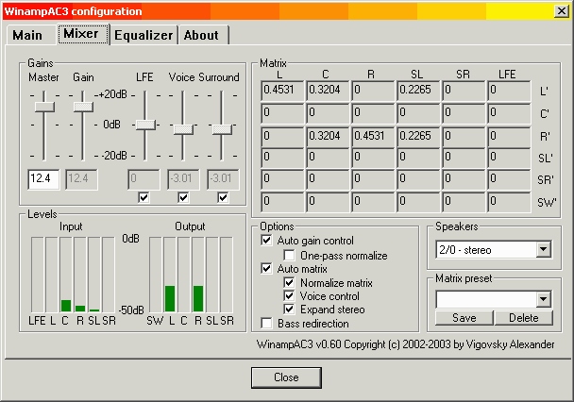The width and height of the screenshot is (574, 402).
Task: Click the WinampAC3 v0.60 copyright text
Action: pyautogui.click(x=406, y=344)
